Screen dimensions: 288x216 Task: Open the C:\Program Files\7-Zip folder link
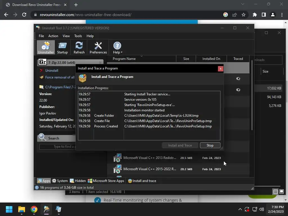coord(60,87)
